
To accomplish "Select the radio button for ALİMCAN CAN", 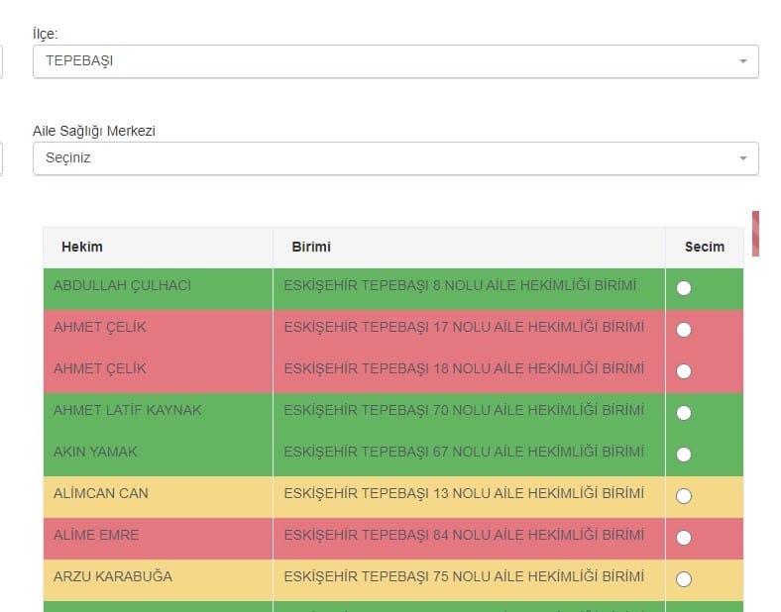I will pos(684,496).
